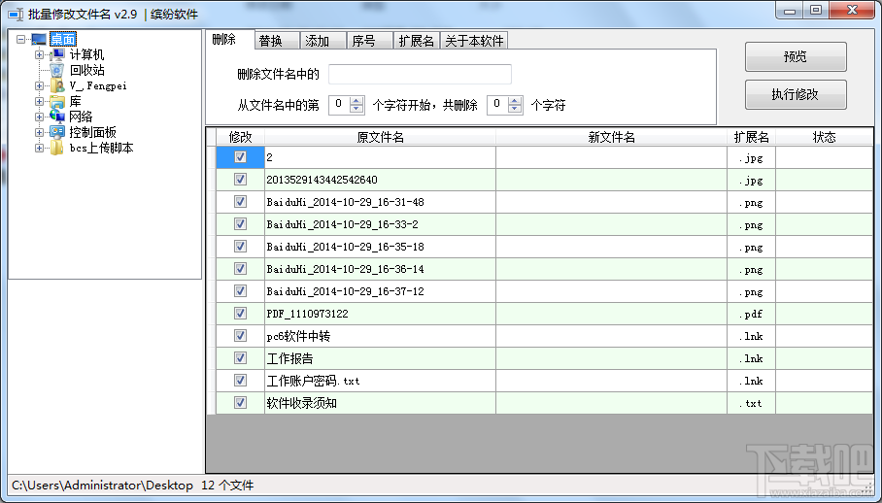
Task: Toggle the checkbox for 工作报告
Action: coord(240,358)
